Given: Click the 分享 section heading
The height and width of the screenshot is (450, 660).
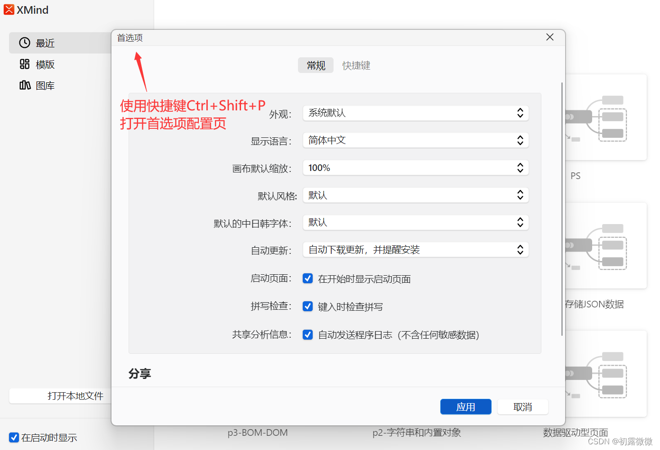Looking at the screenshot, I should pyautogui.click(x=139, y=374).
